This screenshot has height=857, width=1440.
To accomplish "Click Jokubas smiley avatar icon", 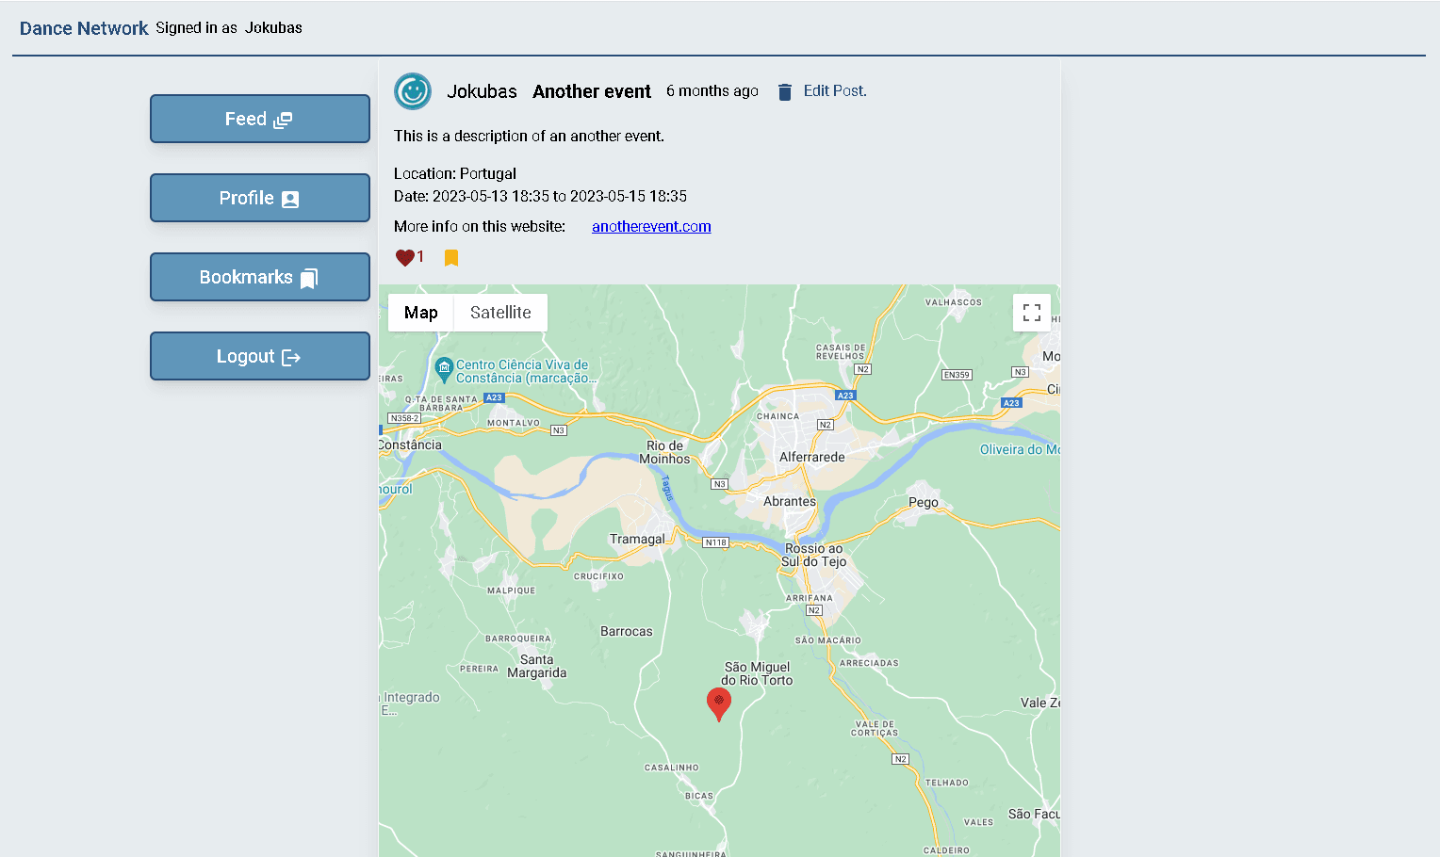I will (x=413, y=91).
